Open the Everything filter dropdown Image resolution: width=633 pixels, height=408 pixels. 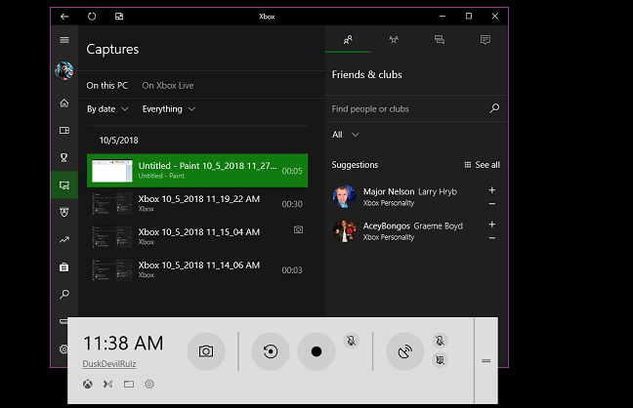pos(169,109)
